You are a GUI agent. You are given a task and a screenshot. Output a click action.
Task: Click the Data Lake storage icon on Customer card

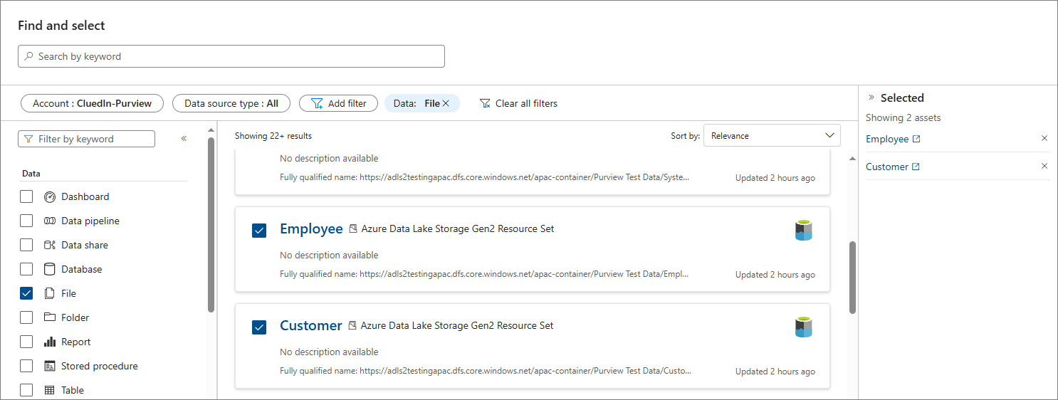tap(804, 327)
